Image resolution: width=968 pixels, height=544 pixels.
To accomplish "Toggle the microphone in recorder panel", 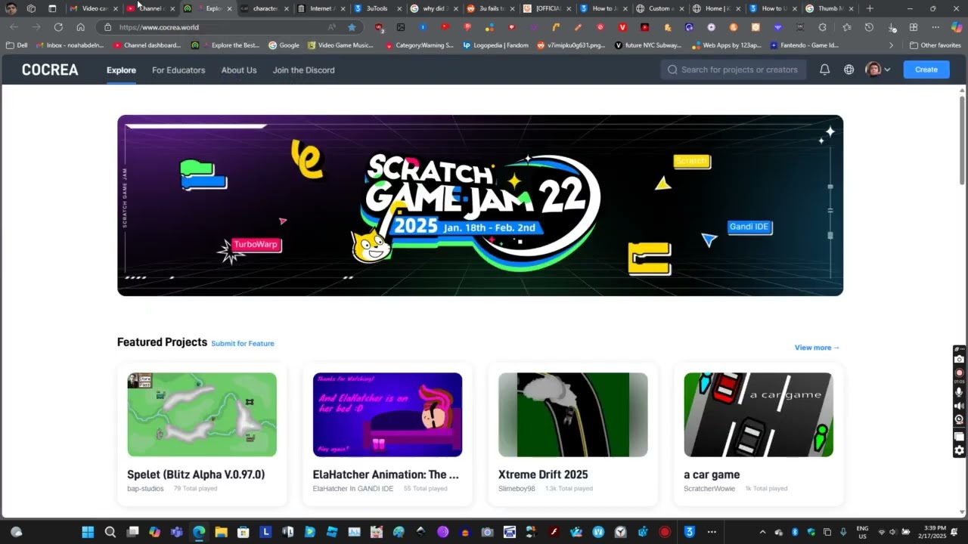I will coord(959,393).
